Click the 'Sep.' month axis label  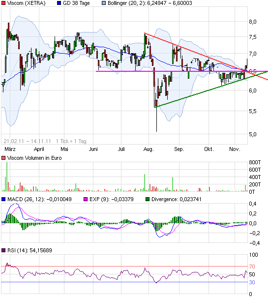(179, 149)
